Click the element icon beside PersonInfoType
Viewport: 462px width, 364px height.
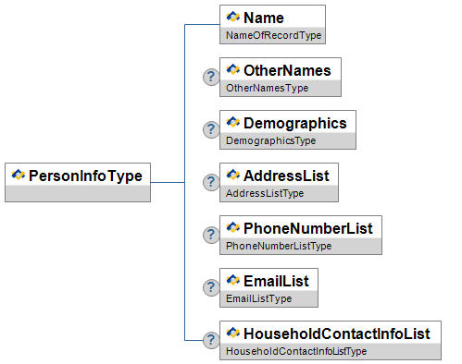[x=18, y=175]
